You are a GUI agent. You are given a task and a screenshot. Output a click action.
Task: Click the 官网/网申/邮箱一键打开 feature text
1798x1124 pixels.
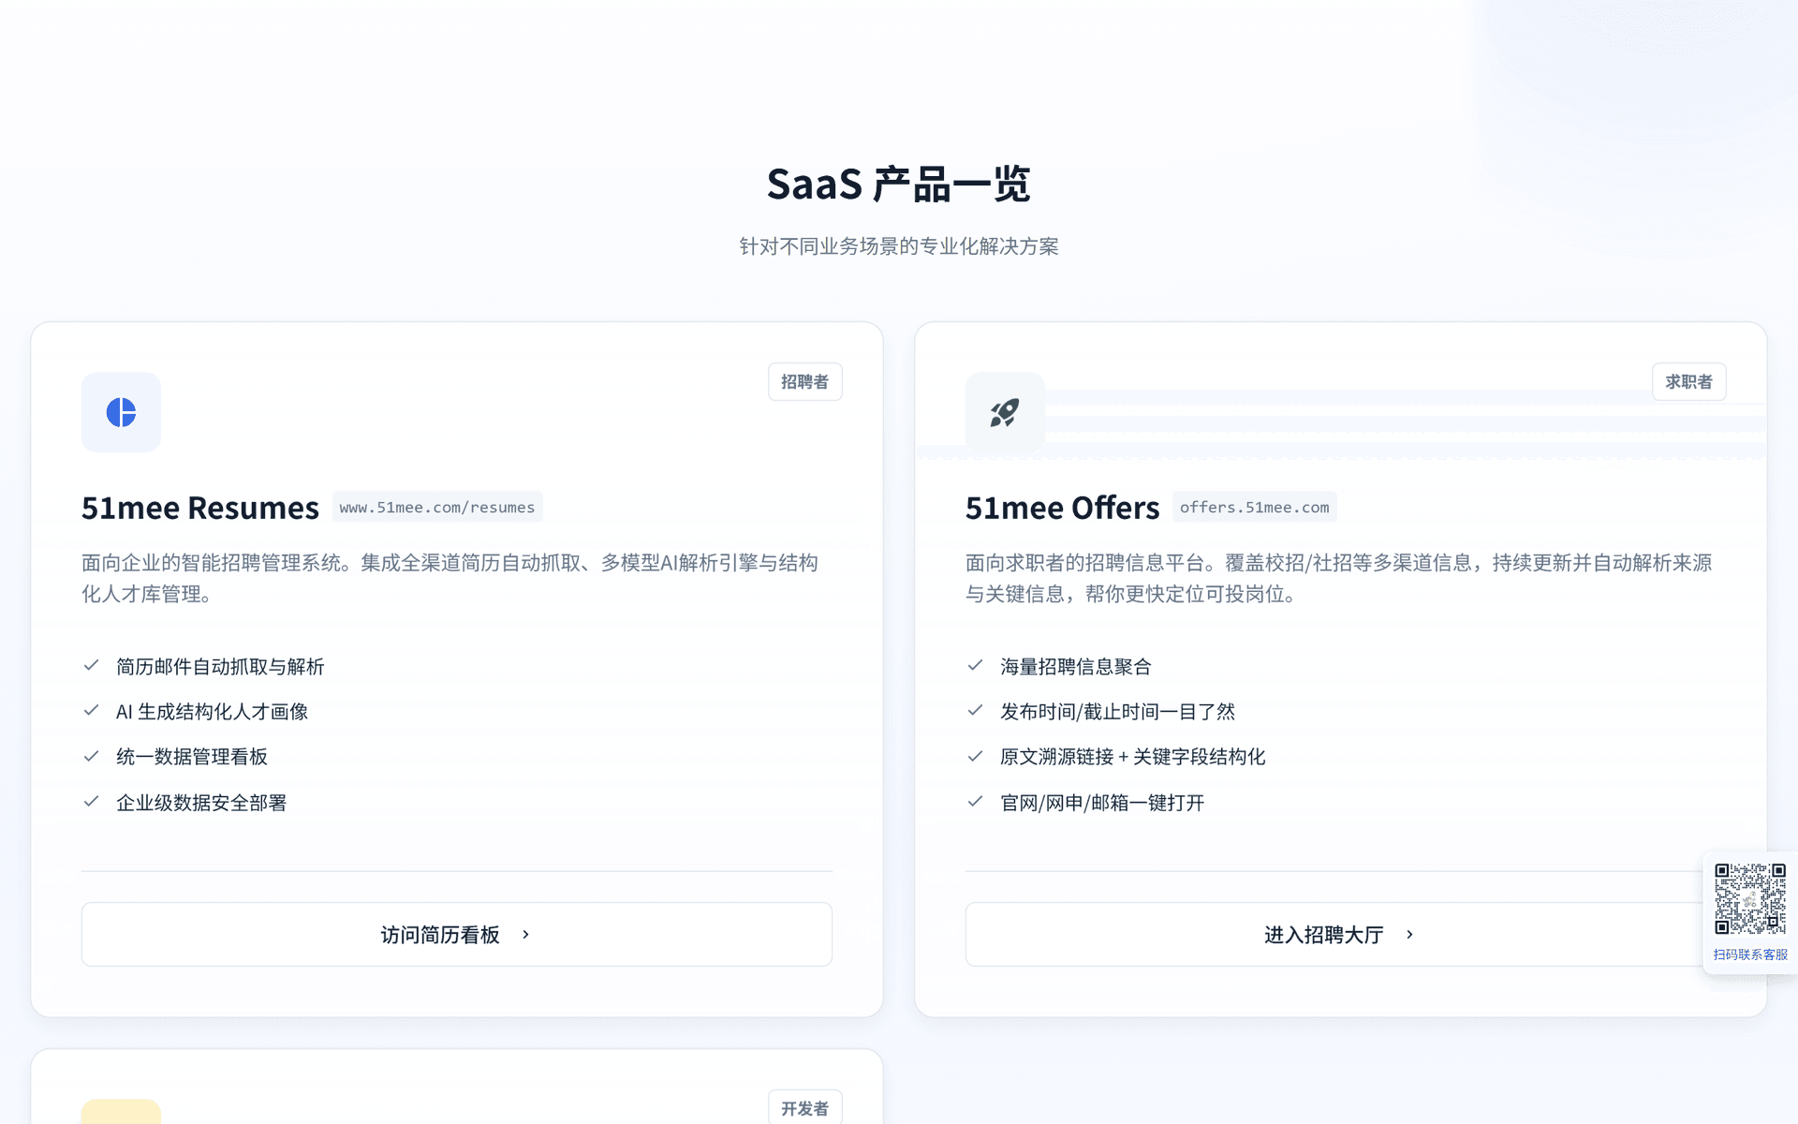coord(1102,803)
